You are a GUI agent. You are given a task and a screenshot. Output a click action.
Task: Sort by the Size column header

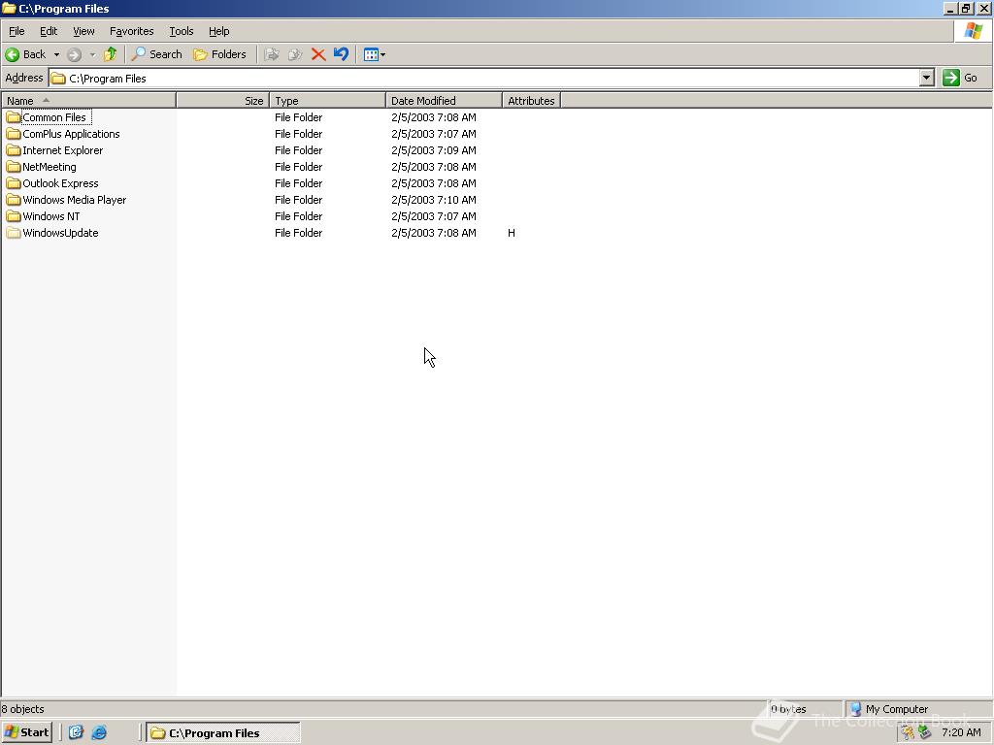222,100
